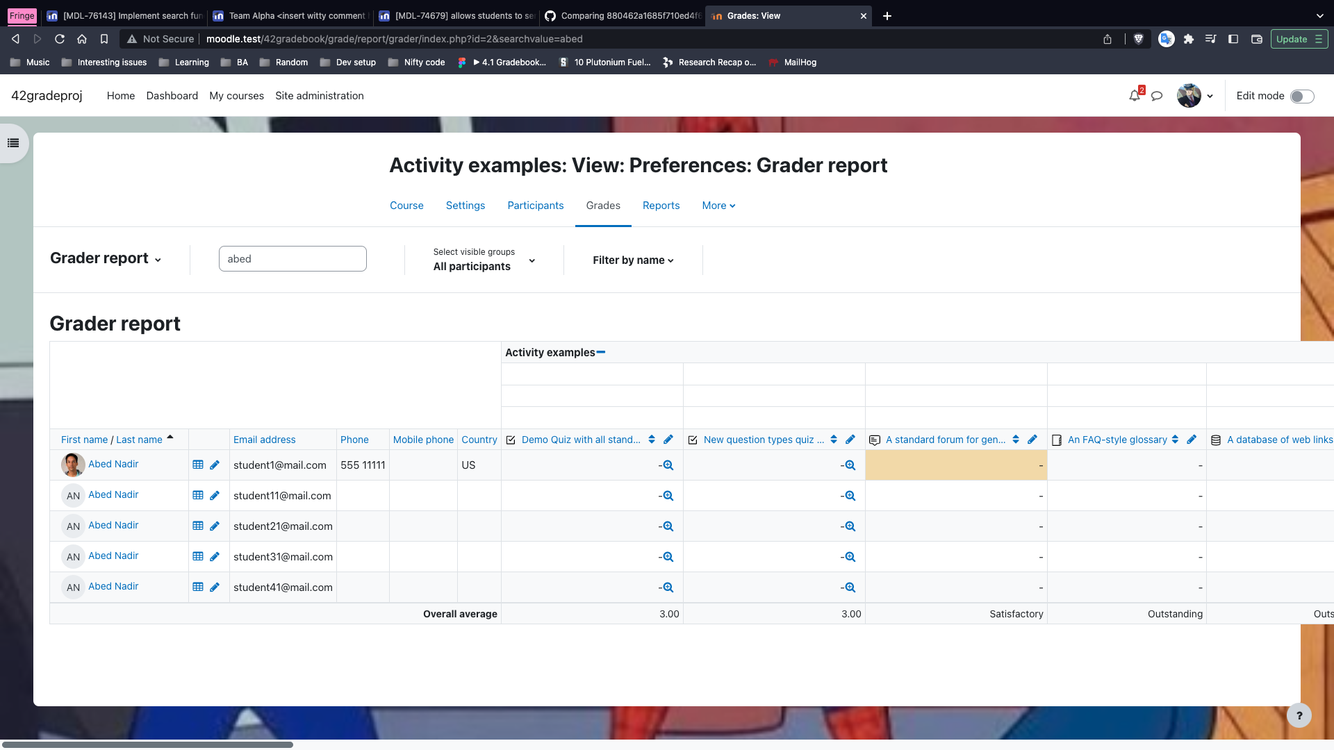Click the 42gradeproj site name
Image resolution: width=1334 pixels, height=750 pixels.
[x=47, y=96]
